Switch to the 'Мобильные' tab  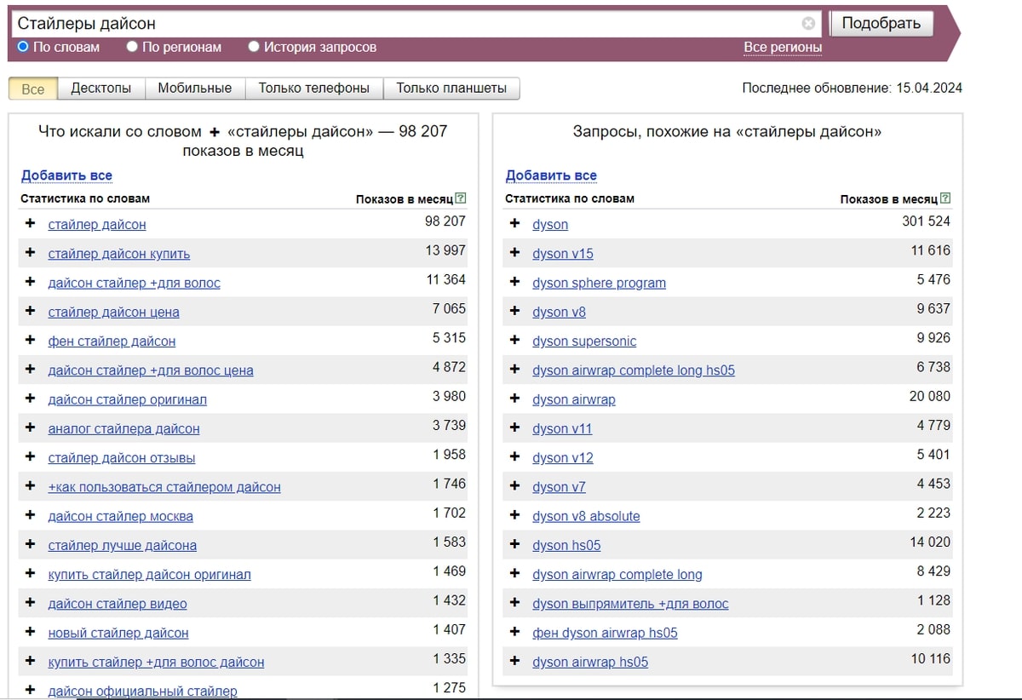195,89
